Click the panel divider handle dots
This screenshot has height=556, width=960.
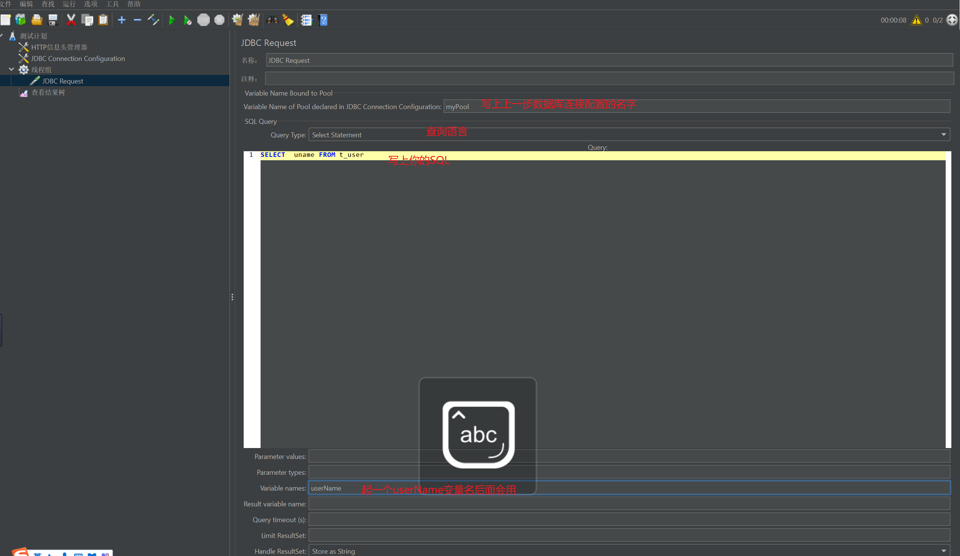(232, 297)
